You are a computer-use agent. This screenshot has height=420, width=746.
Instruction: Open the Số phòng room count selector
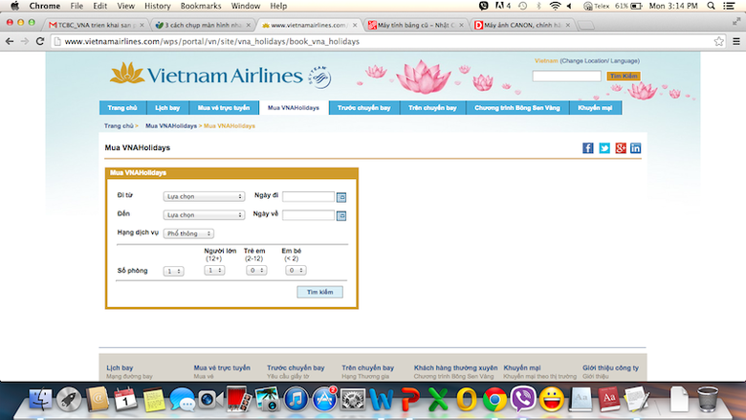pyautogui.click(x=173, y=272)
